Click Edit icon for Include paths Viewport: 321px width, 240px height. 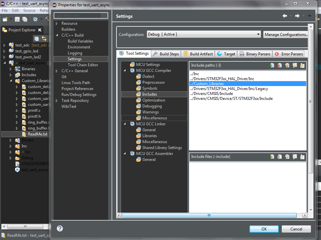287,65
